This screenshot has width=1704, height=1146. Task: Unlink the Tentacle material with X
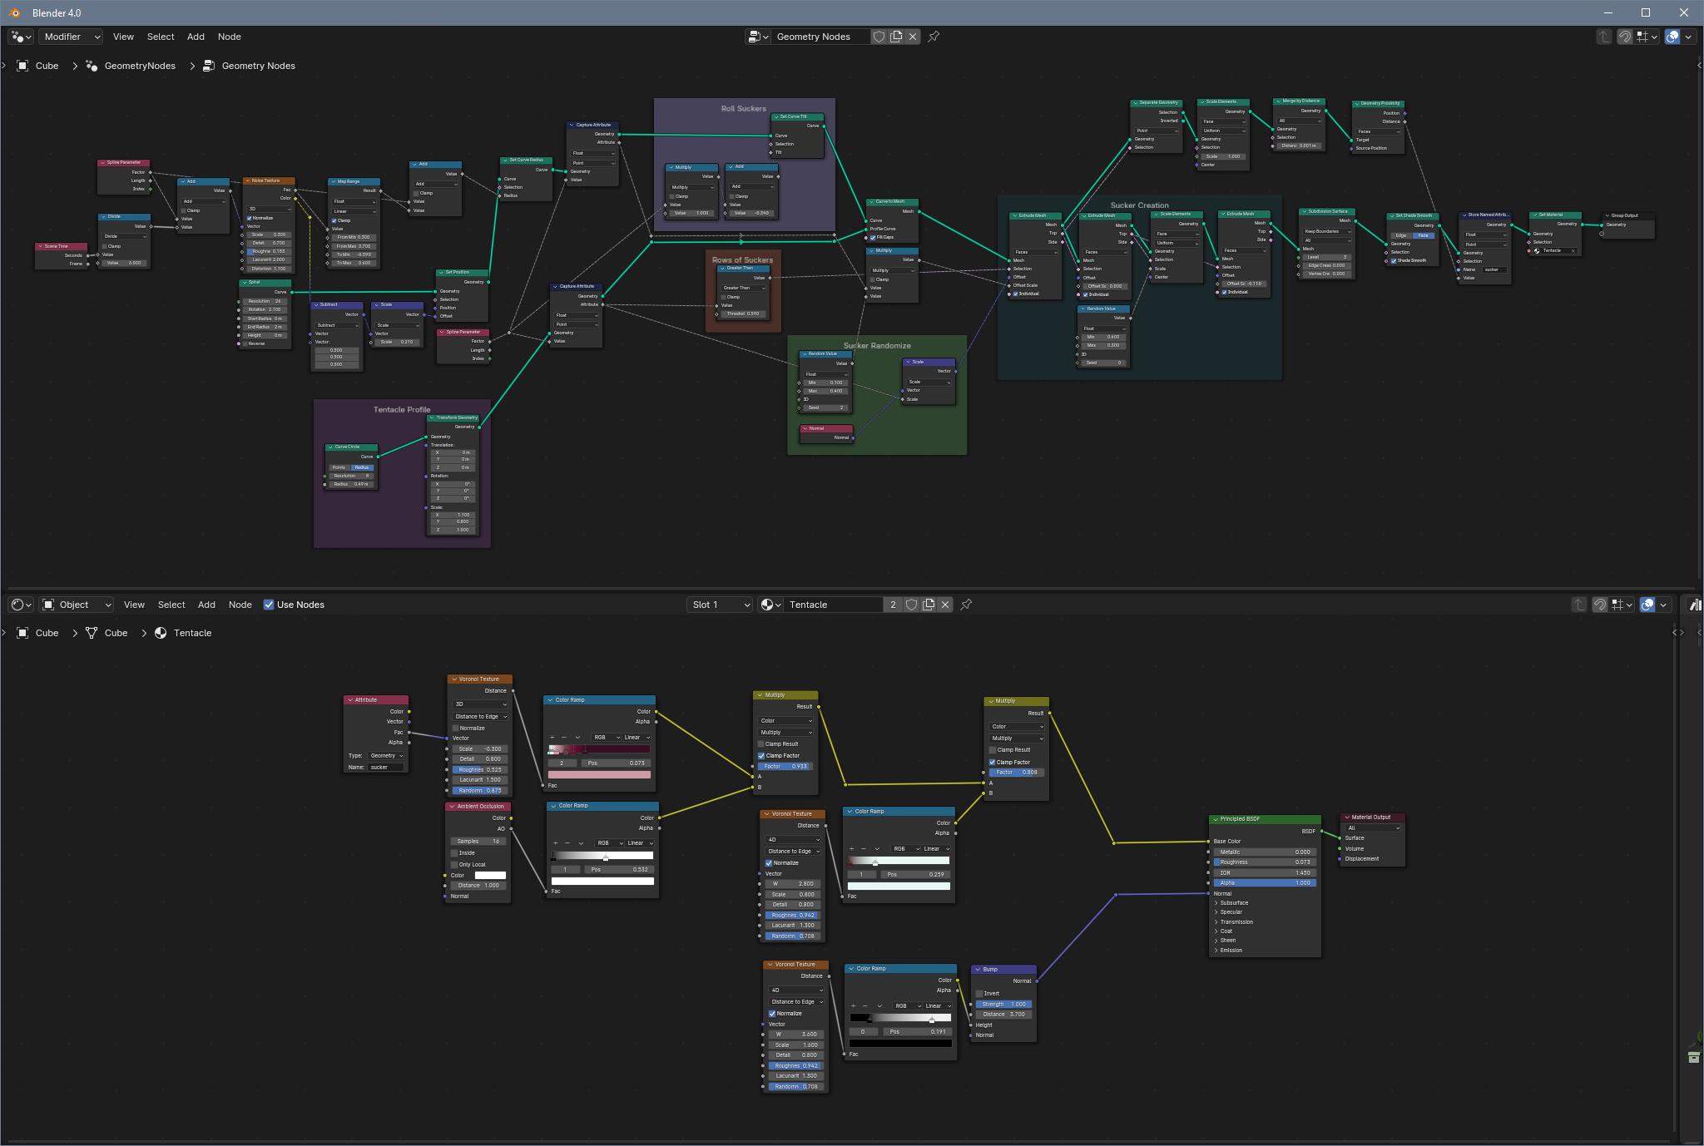click(945, 605)
